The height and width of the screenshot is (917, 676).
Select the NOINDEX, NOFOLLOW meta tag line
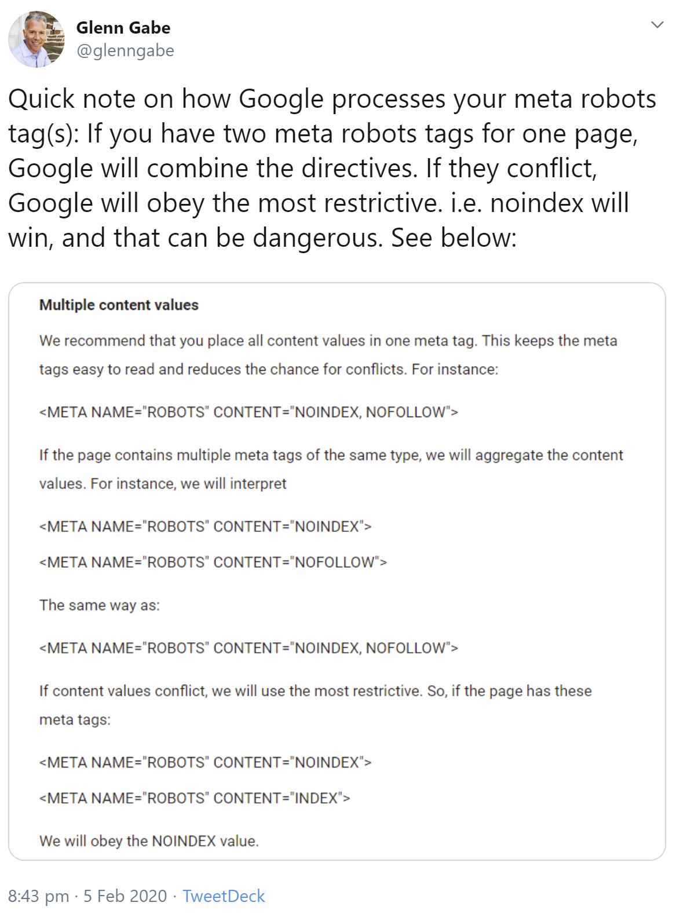click(x=249, y=411)
